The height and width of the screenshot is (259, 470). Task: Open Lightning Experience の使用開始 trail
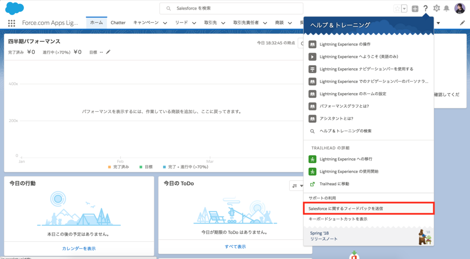click(x=349, y=171)
